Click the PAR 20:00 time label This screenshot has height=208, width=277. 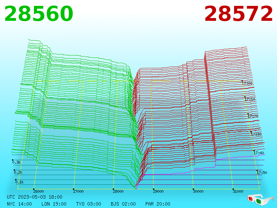pyautogui.click(x=158, y=204)
